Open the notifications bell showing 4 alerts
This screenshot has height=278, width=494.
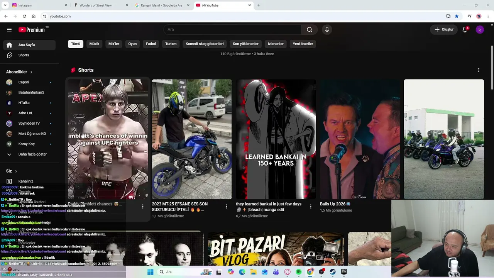click(x=465, y=30)
